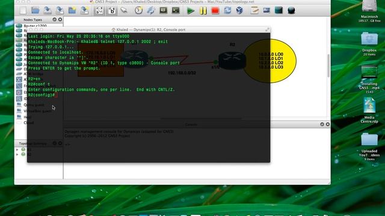This screenshot has height=216, width=385.
Task: Click the 'R2#conf t' terminal line
Action: (x=38, y=84)
